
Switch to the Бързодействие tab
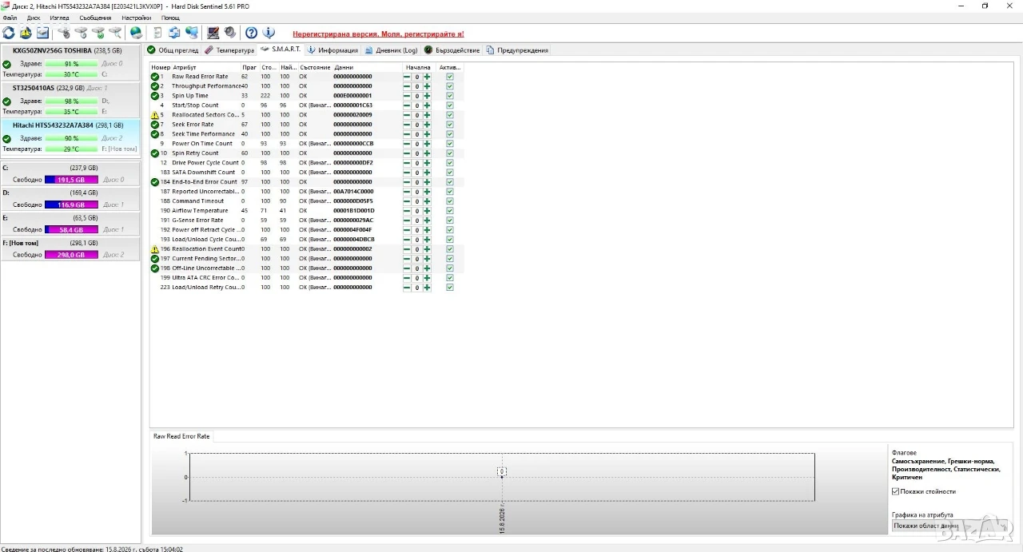click(x=452, y=50)
